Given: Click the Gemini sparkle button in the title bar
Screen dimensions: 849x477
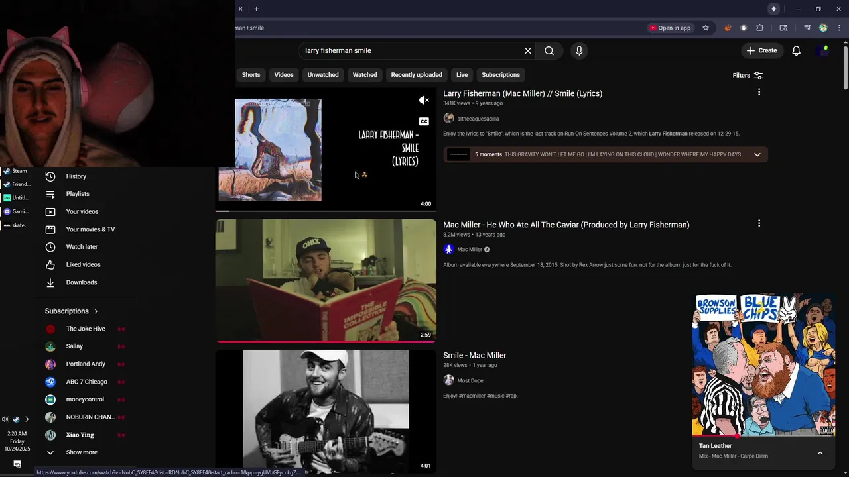Looking at the screenshot, I should pyautogui.click(x=773, y=9).
